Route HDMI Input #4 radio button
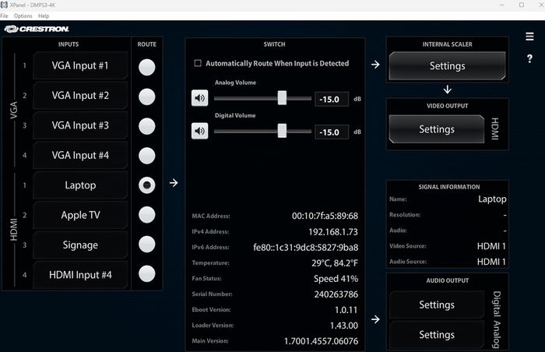 coord(146,274)
